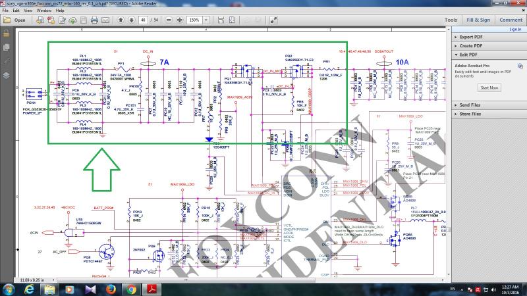Open Windows Explorer from taskbar
This screenshot has width=527, height=296.
click(49, 289)
